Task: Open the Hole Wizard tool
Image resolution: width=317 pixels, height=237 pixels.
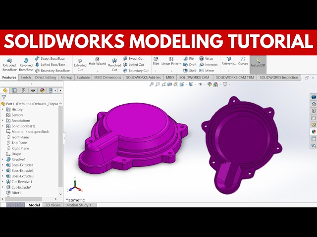Action: point(97,61)
